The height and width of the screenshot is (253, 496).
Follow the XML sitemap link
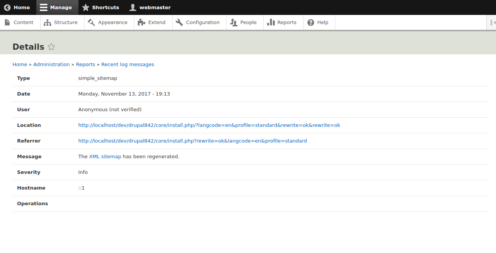coord(105,157)
